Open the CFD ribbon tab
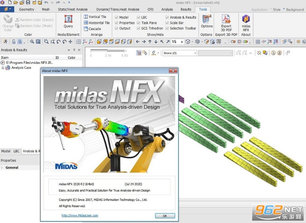 pos(150,9)
